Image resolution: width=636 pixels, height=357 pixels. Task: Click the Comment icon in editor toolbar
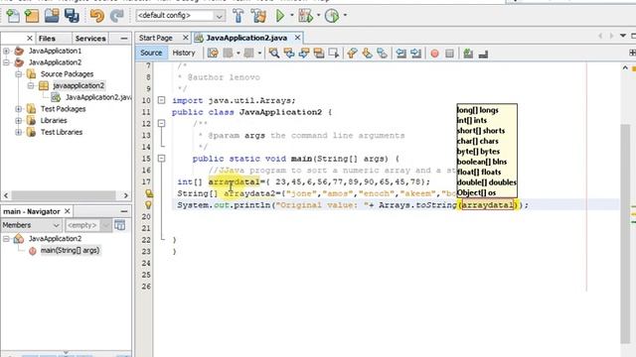click(468, 53)
